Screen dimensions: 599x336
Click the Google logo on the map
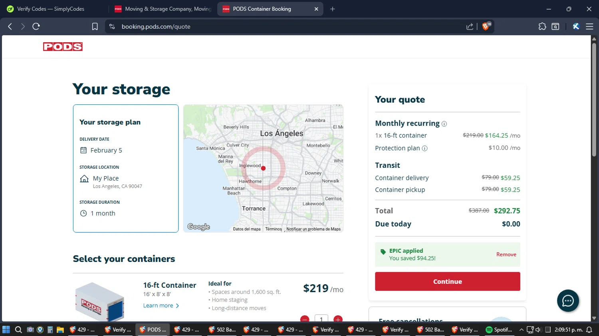point(198,227)
